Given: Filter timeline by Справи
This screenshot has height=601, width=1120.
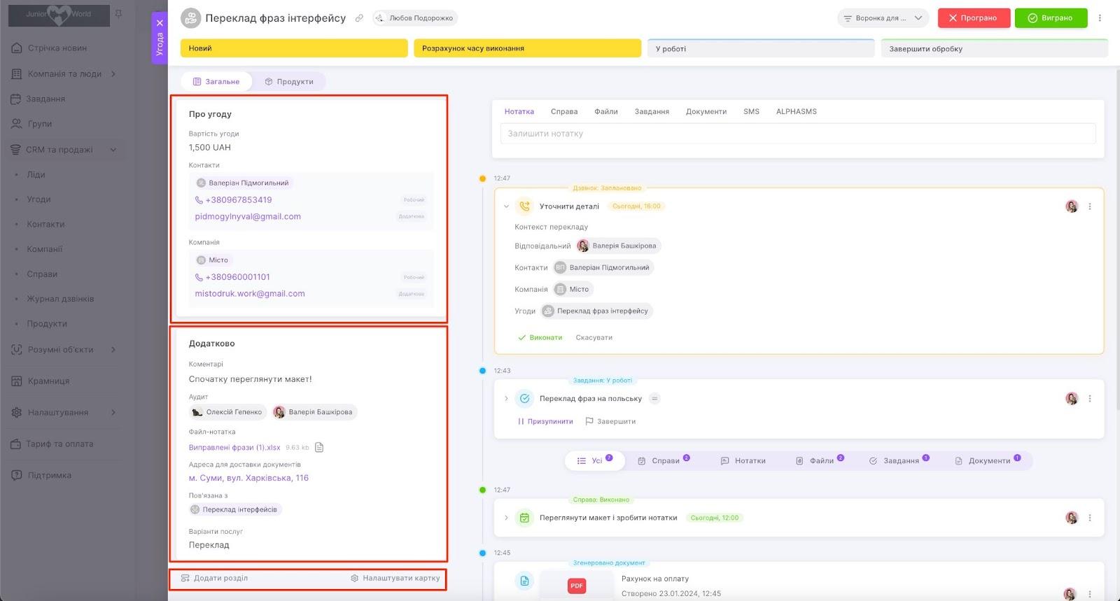Looking at the screenshot, I should (664, 460).
